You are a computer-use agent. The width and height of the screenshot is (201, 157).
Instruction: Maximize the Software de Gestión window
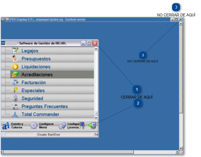click(89, 43)
